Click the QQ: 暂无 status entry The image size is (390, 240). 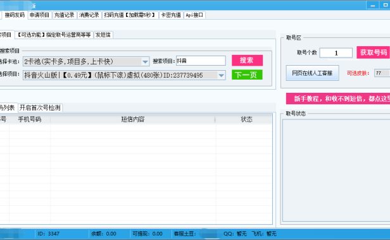(x=235, y=234)
